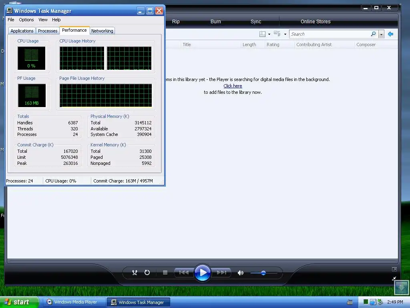Screen dimensions: 410x308
Task: Select the Windows Media Player taskbar button
Action: (x=74, y=302)
